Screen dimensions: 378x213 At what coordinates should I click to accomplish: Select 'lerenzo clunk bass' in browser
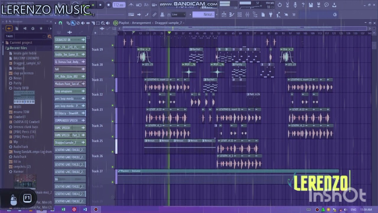coord(26,127)
